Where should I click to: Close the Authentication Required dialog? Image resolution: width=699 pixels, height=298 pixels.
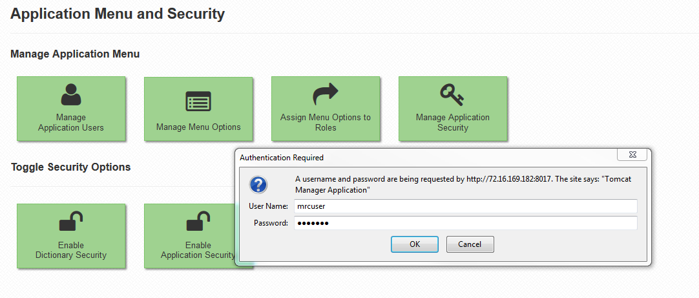click(x=632, y=154)
